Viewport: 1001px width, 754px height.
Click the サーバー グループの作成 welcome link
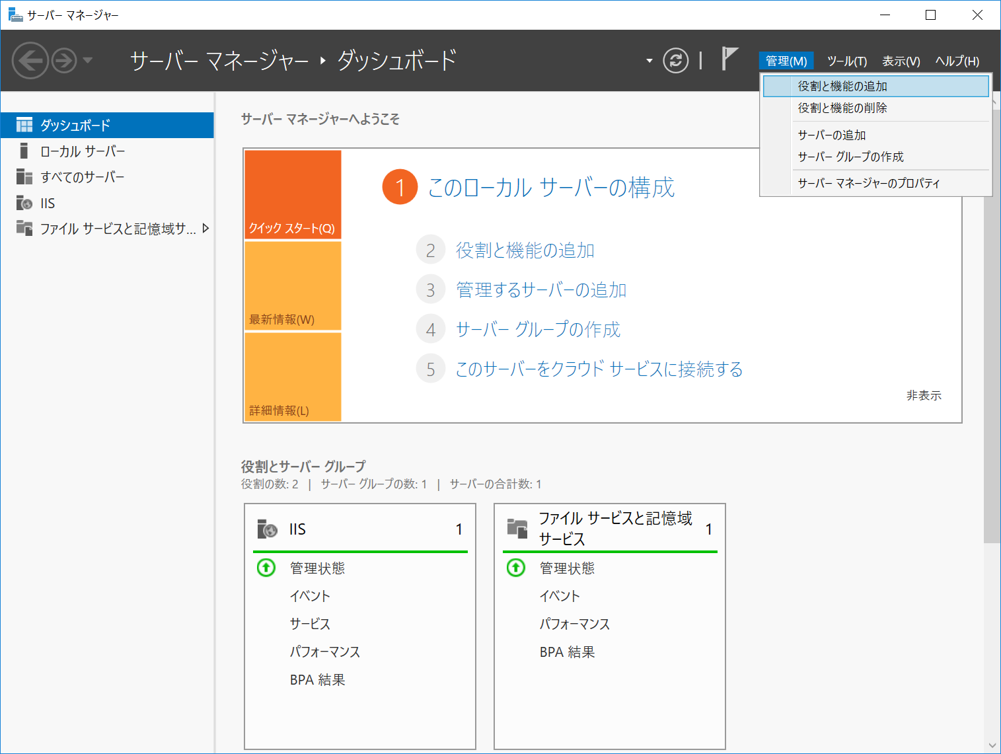(x=538, y=330)
